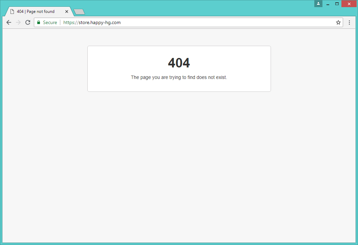
Task: Open the Chrome profile user button
Action: click(318, 4)
